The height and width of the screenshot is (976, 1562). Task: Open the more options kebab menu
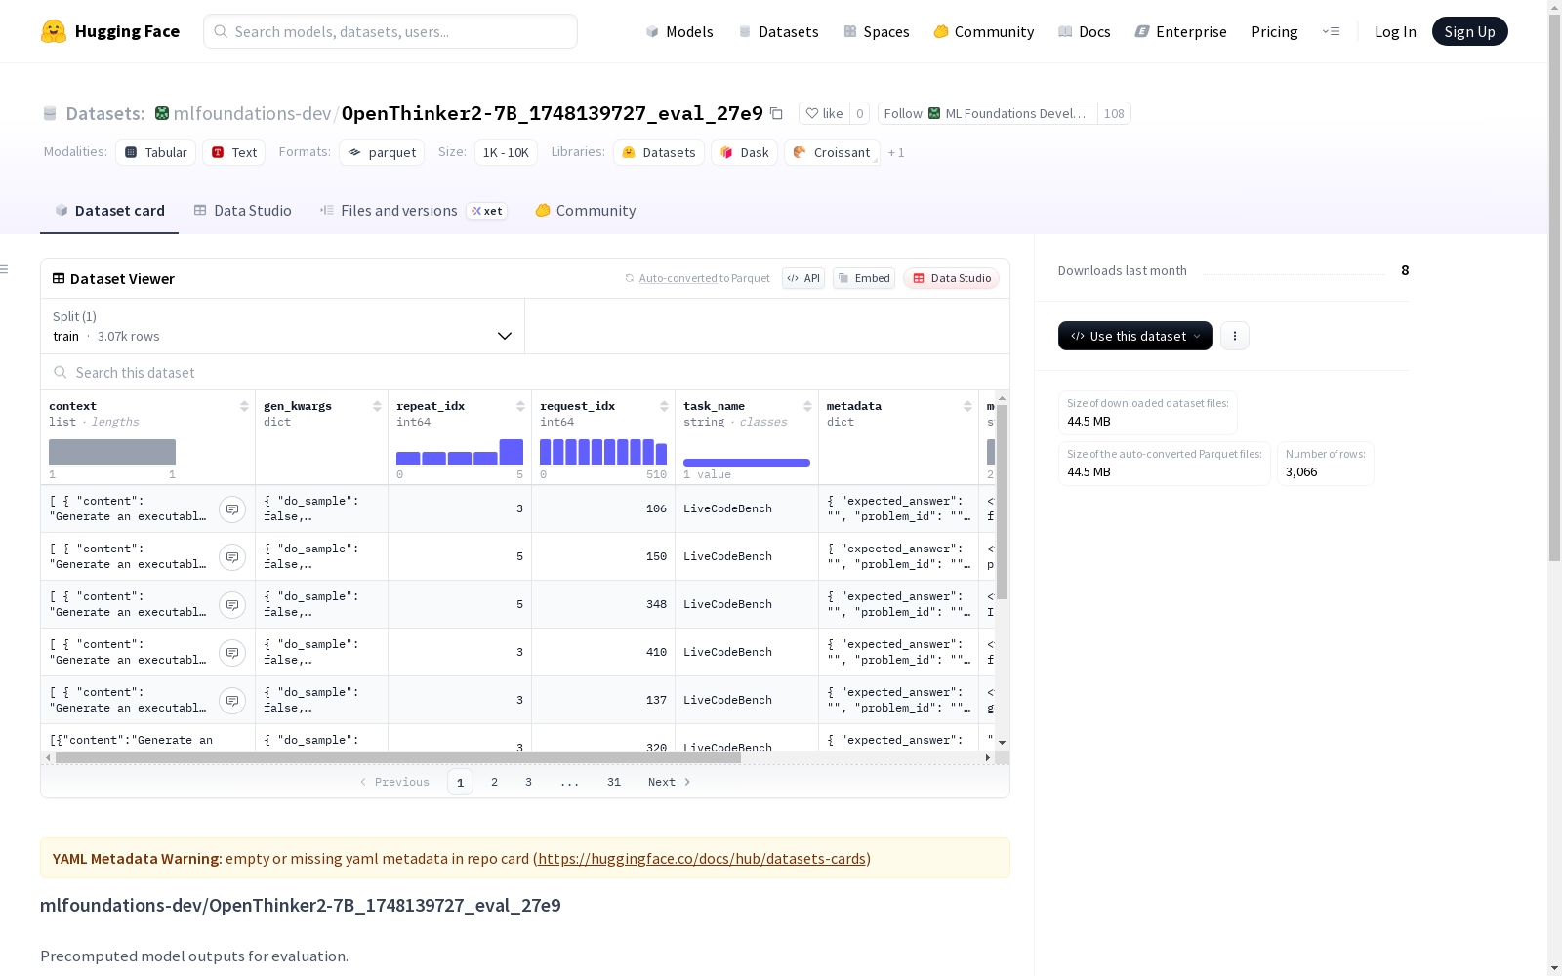(x=1235, y=336)
